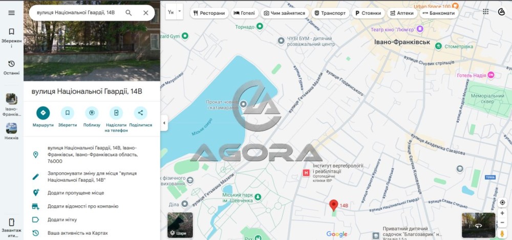This screenshot has height=240, width=512.
Task: Clear the search with X icon
Action: [x=145, y=13]
